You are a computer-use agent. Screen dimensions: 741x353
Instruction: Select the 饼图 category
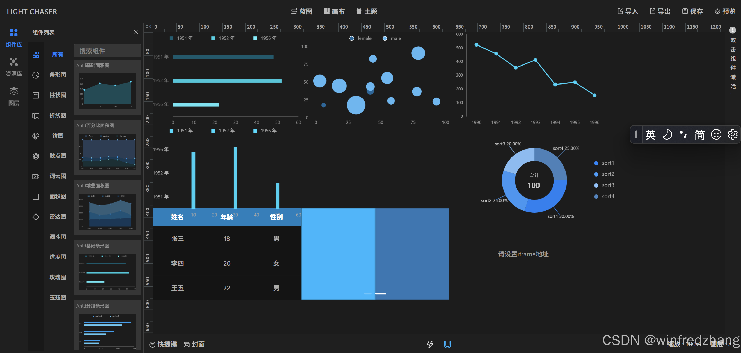(58, 136)
